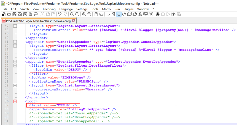
Task: Collapse the layout fold at line 42
Action: tap(15, 46)
